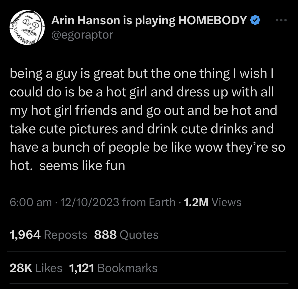Click the 12/10/2023 date link
This screenshot has height=289, width=298.
[90, 202]
